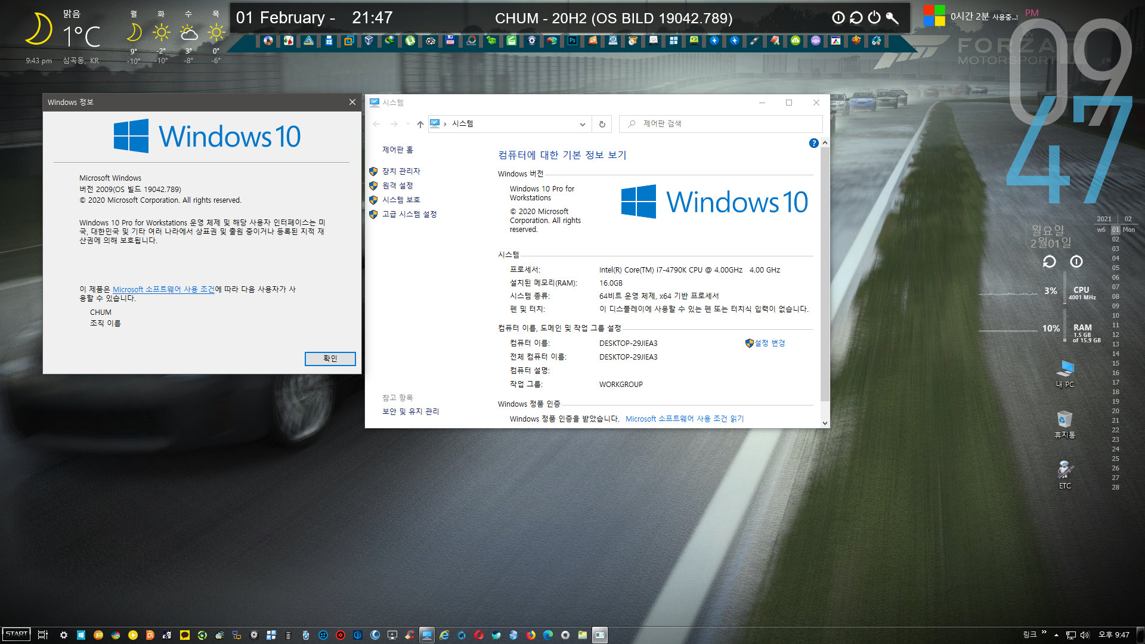
Task: Open 보안 및 유지 관리 link
Action: click(410, 411)
